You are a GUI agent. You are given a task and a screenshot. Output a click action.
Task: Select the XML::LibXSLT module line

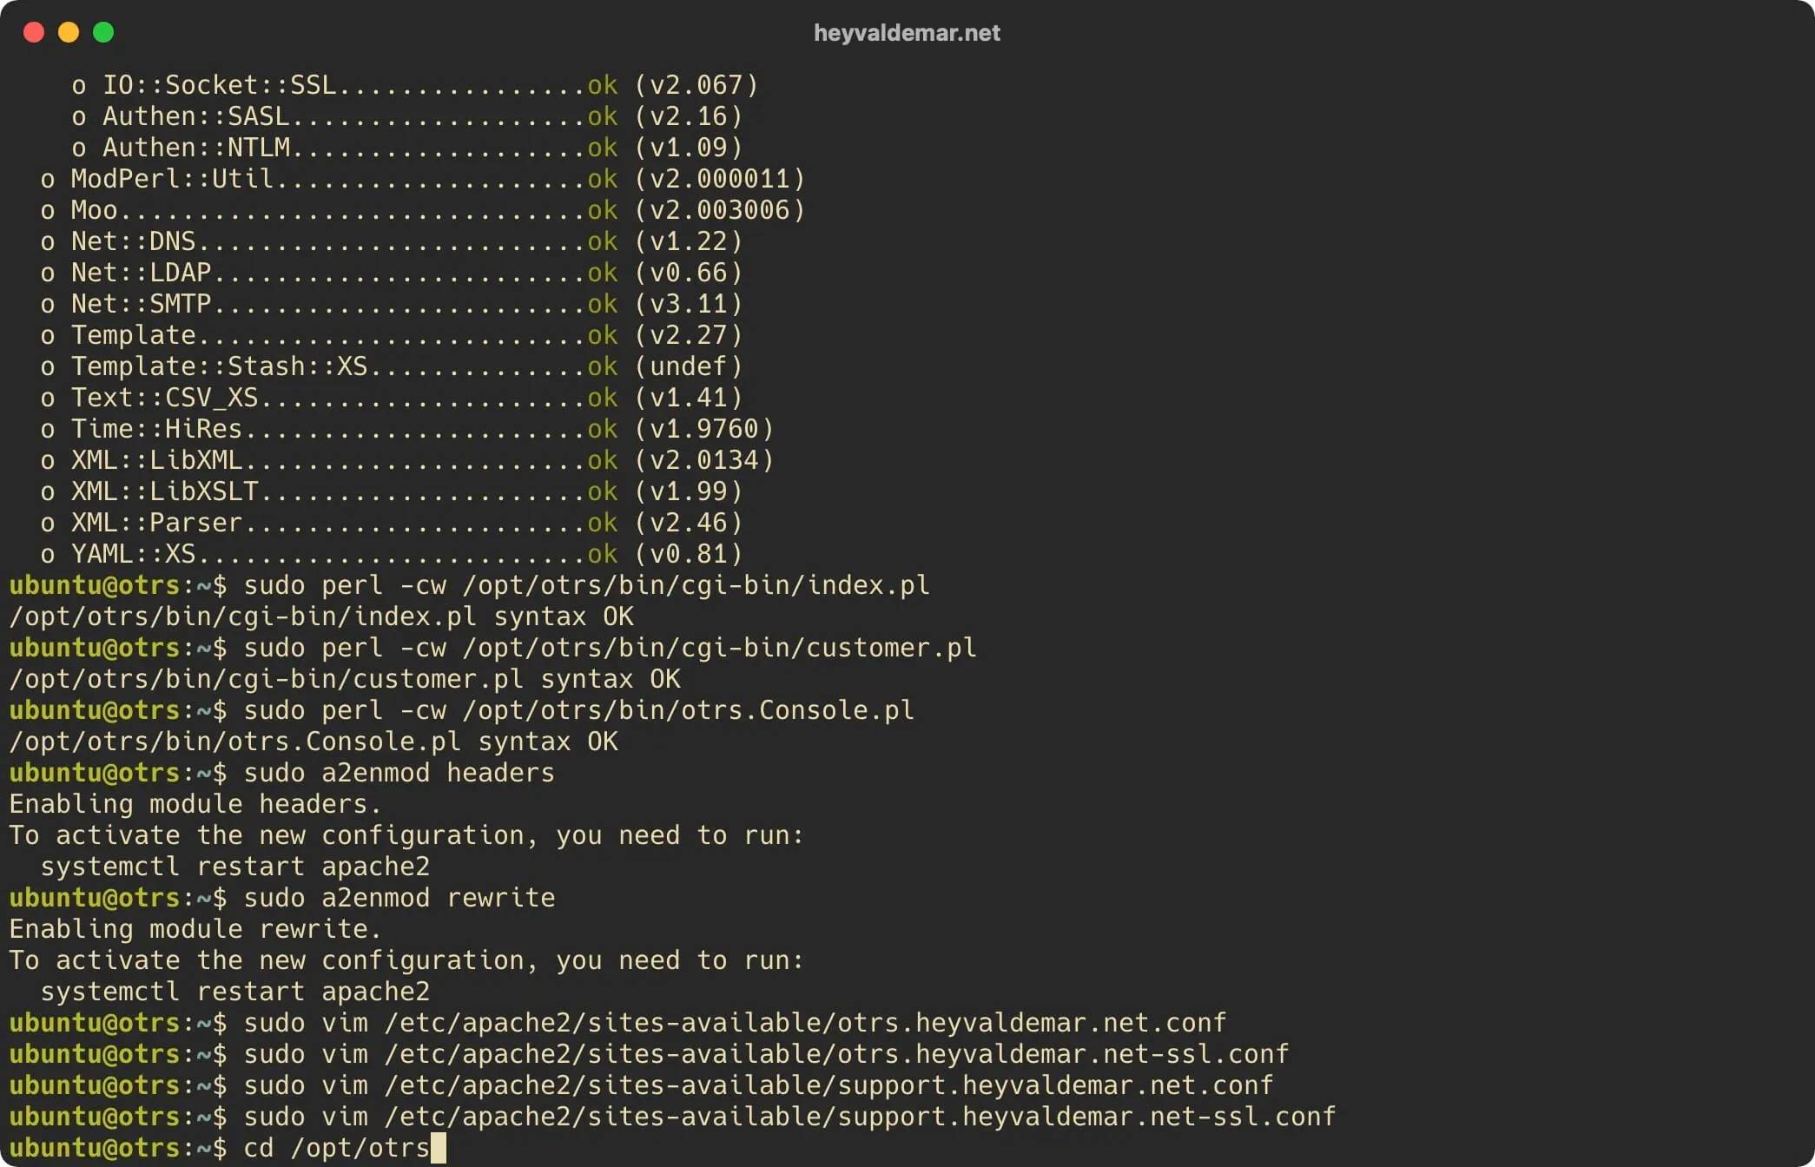point(392,491)
